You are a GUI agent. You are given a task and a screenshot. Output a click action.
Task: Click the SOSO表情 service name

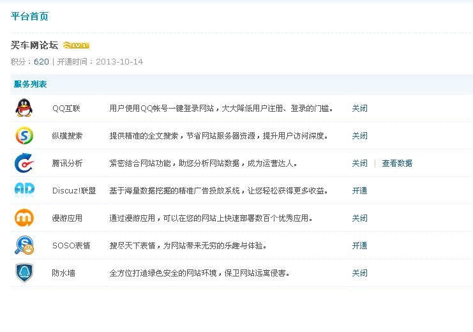(x=71, y=246)
